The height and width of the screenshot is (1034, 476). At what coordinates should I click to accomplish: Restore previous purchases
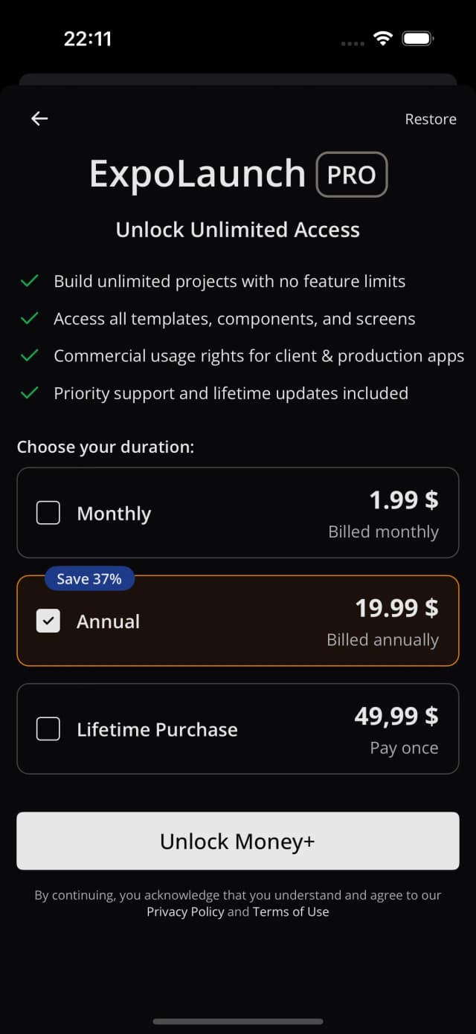click(431, 119)
